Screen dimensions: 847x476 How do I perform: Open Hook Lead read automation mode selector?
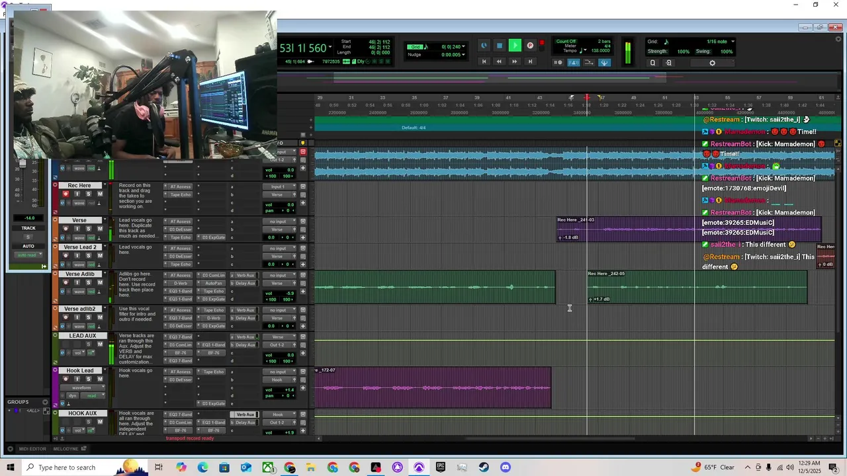(x=93, y=395)
